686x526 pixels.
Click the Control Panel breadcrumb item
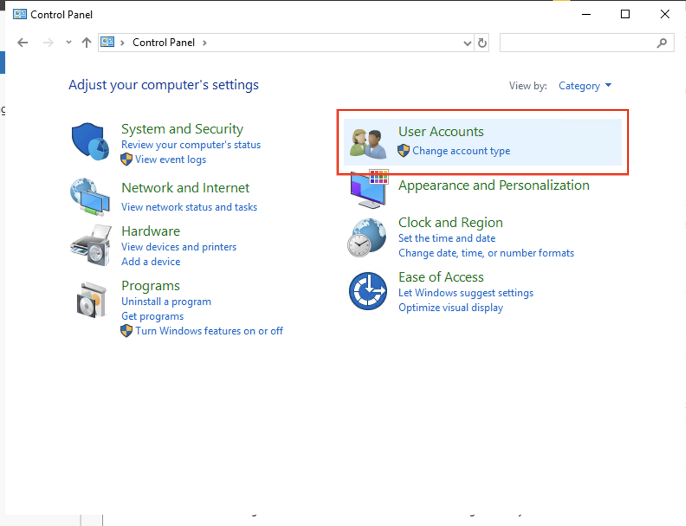pyautogui.click(x=163, y=42)
